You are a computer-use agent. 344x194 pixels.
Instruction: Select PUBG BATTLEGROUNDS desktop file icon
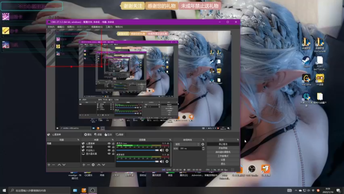pyautogui.click(x=320, y=63)
